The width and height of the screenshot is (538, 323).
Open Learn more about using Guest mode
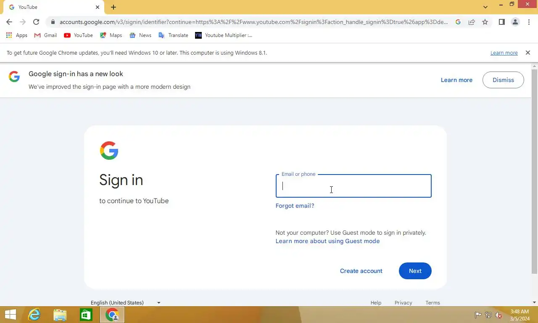327,241
